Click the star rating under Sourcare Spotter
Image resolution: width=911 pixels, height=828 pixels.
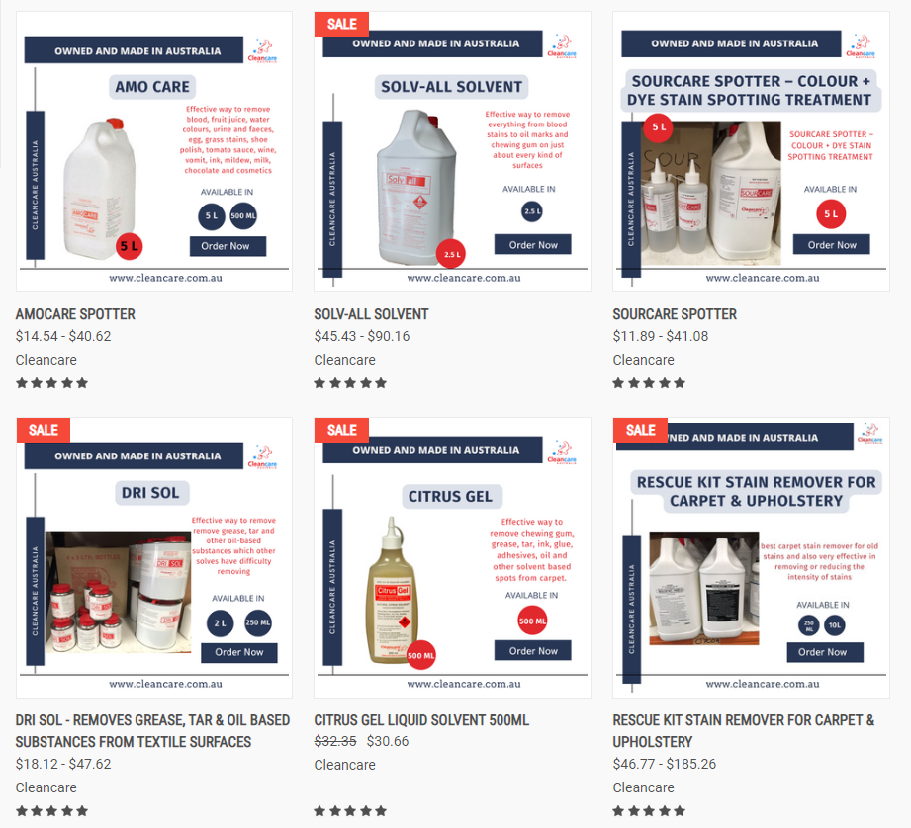point(649,383)
